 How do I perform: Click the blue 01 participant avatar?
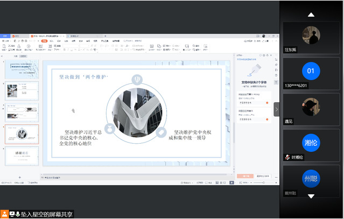tap(310, 71)
